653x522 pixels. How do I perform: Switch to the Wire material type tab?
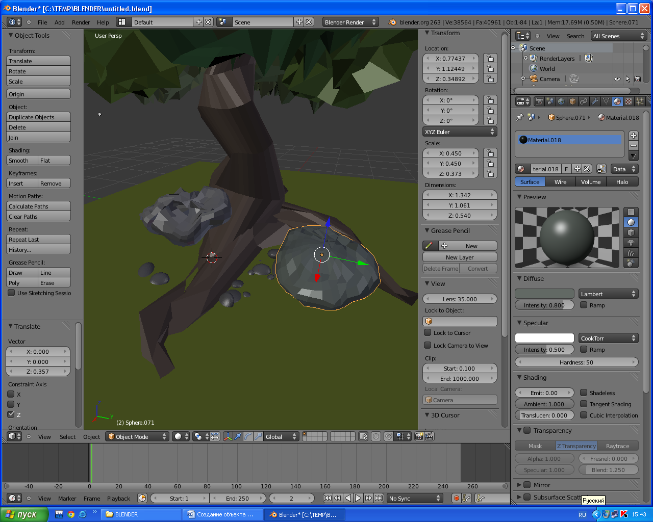coord(560,181)
